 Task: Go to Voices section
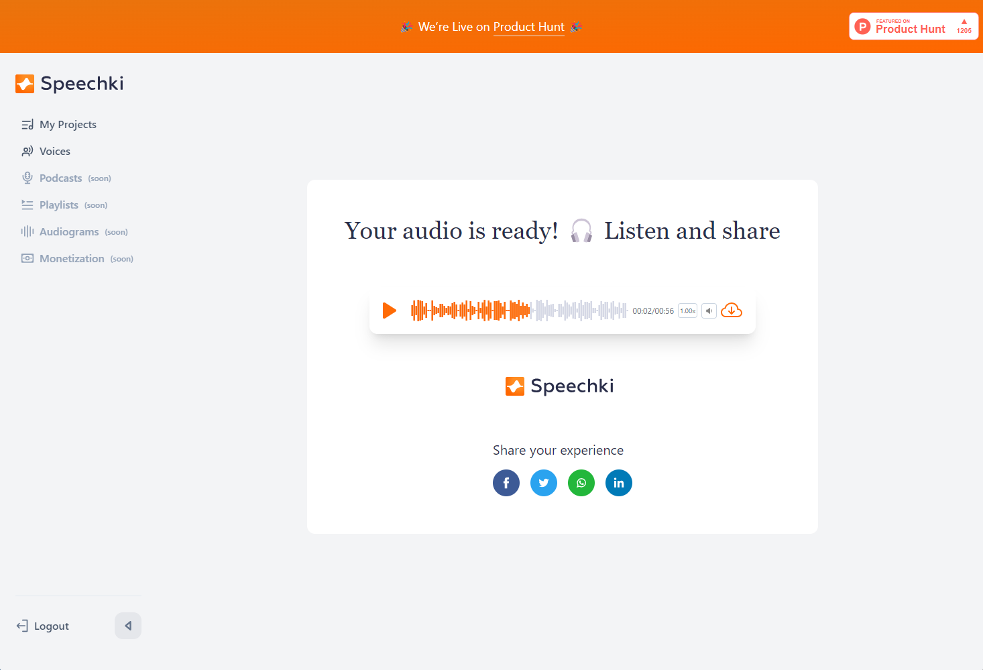point(46,152)
